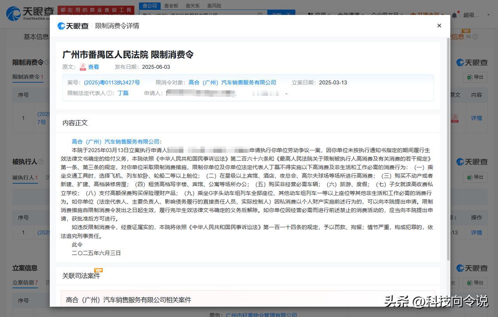The width and height of the screenshot is (498, 317).
Task: Click company name link in 内容正文
Action: pyautogui.click(x=116, y=142)
